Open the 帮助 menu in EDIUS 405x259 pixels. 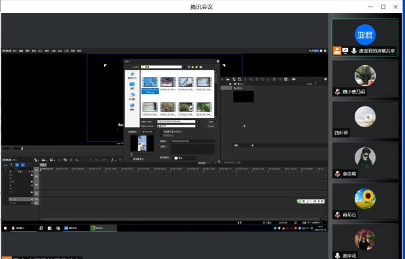pyautogui.click(x=79, y=51)
